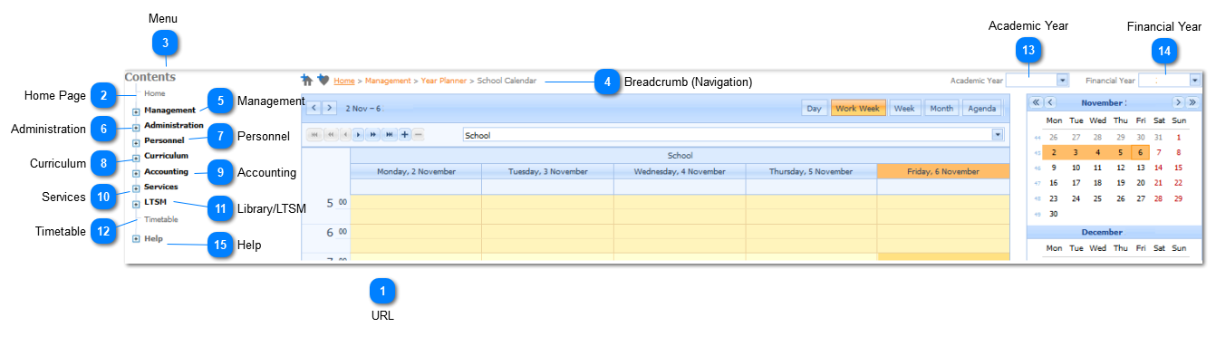Select Accounting in Contents menu
1216x337 pixels.
click(166, 171)
